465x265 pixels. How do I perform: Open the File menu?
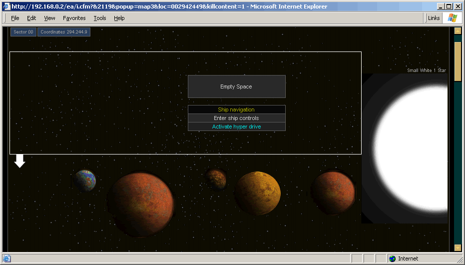click(15, 18)
